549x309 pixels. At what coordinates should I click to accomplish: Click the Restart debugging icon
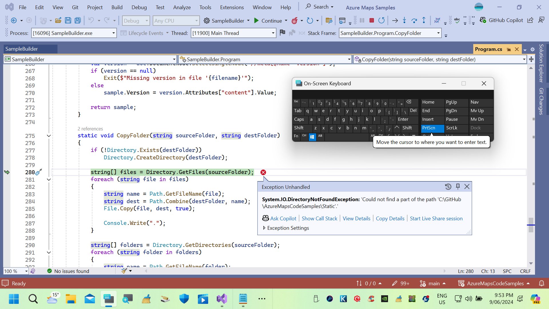(x=382, y=21)
